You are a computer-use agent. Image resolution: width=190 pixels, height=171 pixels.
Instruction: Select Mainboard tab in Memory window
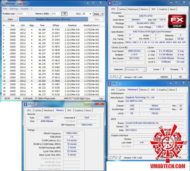coord(49,110)
